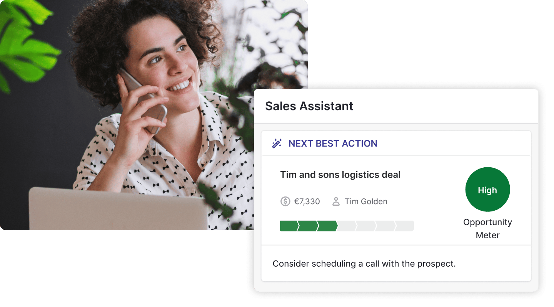Click the currency coin icon beside €7,330
Screen dimensions: 554x307
coord(285,201)
